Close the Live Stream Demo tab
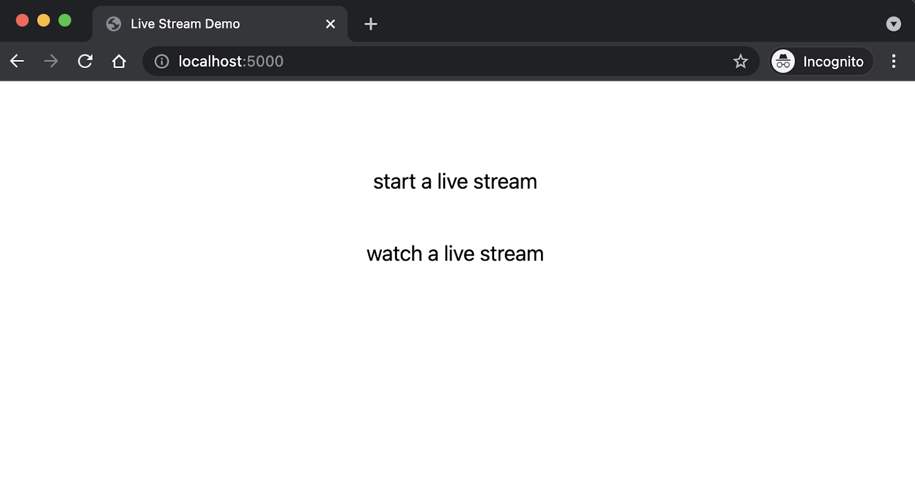This screenshot has width=915, height=483. [x=330, y=24]
